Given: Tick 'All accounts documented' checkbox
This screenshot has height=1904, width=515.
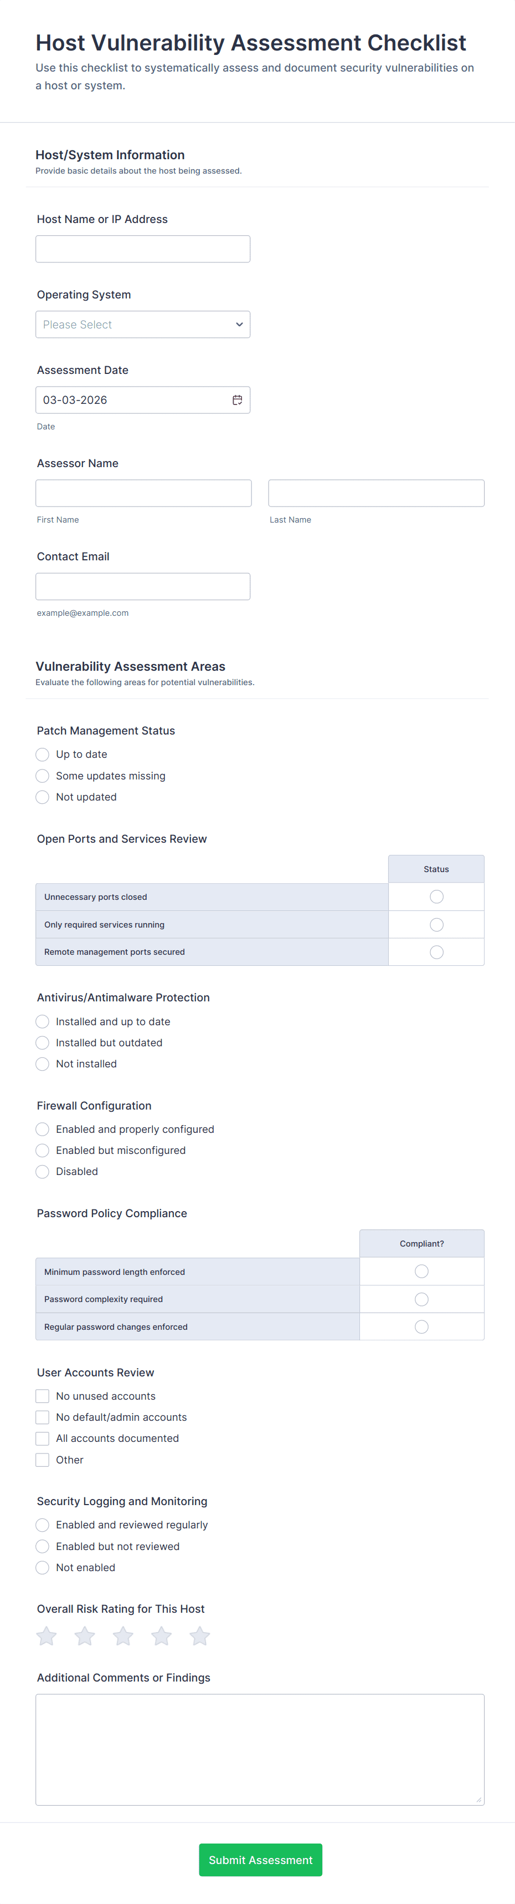Looking at the screenshot, I should pyautogui.click(x=43, y=1439).
